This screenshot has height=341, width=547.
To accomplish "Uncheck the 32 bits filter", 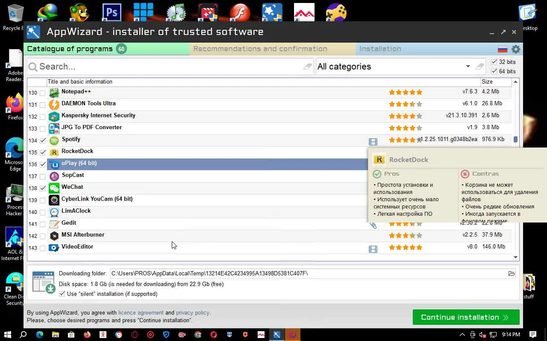I will (494, 62).
